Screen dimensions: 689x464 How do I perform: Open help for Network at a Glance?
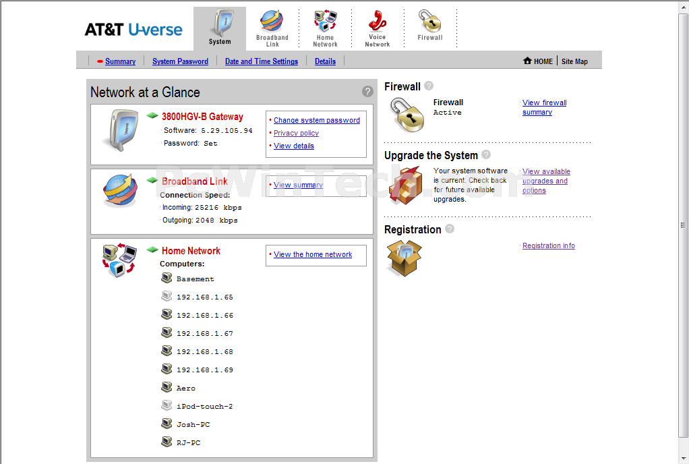tap(367, 92)
